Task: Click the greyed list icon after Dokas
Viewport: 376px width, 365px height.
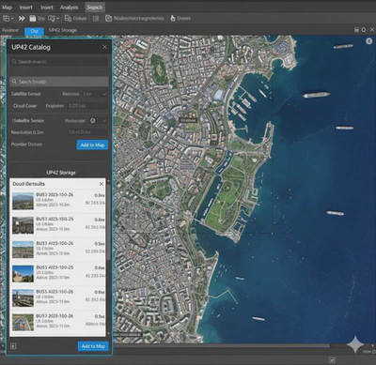Action: 96,19
